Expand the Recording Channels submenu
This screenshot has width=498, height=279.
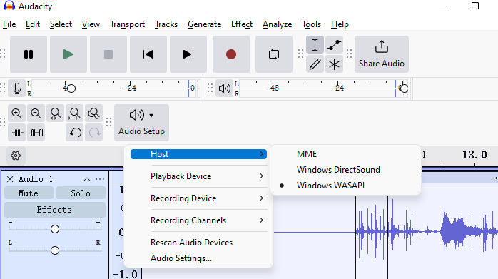[x=198, y=220]
